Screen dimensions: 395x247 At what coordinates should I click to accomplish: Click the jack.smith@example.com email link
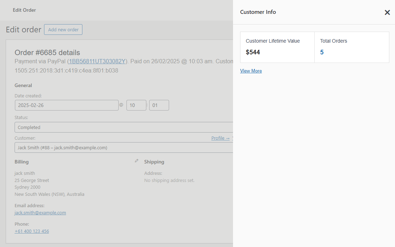point(40,213)
